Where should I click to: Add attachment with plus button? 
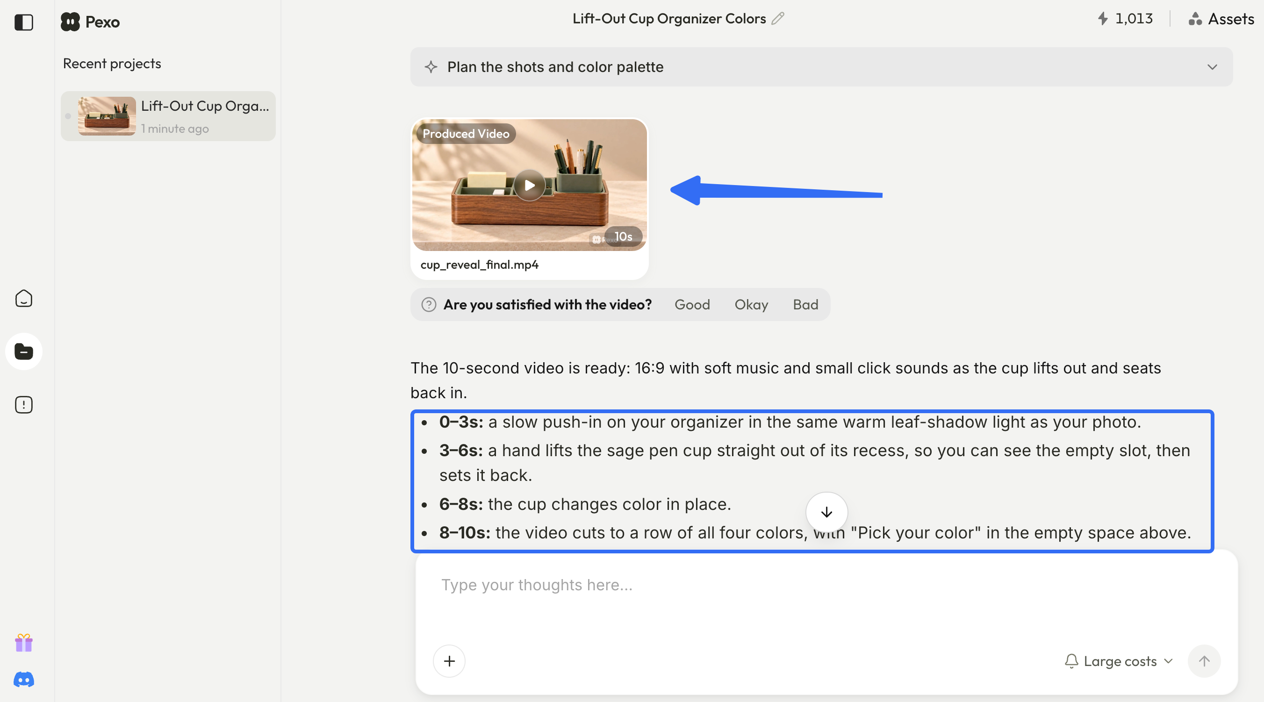click(x=449, y=661)
